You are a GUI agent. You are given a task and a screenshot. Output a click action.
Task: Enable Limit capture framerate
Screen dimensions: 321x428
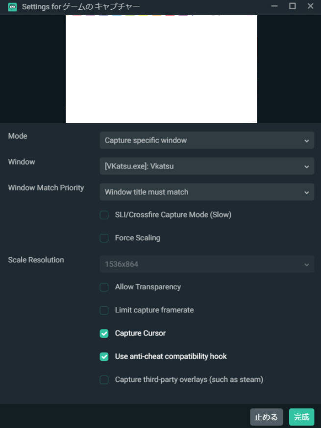click(x=104, y=310)
